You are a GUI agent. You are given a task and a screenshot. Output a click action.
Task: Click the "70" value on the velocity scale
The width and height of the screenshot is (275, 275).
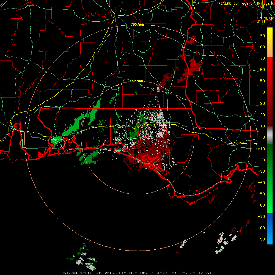click(262, 58)
